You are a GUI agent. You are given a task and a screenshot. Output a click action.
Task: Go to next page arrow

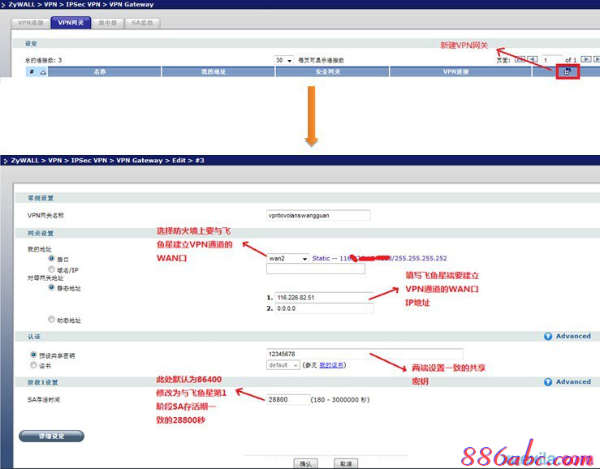click(x=586, y=59)
